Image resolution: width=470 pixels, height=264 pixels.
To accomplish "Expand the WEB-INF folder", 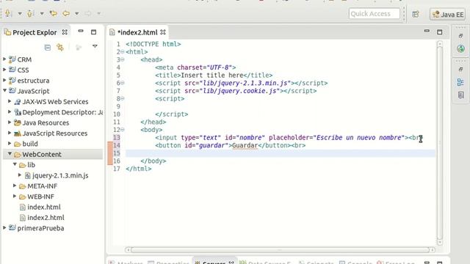I will (x=15, y=196).
